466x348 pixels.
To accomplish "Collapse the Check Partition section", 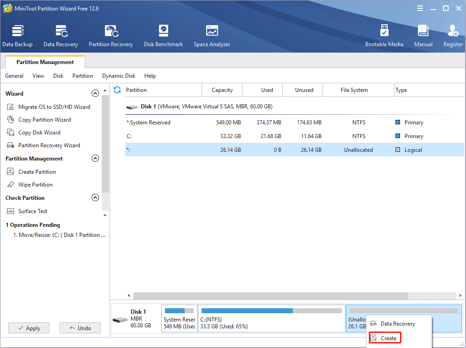I will click(x=95, y=198).
